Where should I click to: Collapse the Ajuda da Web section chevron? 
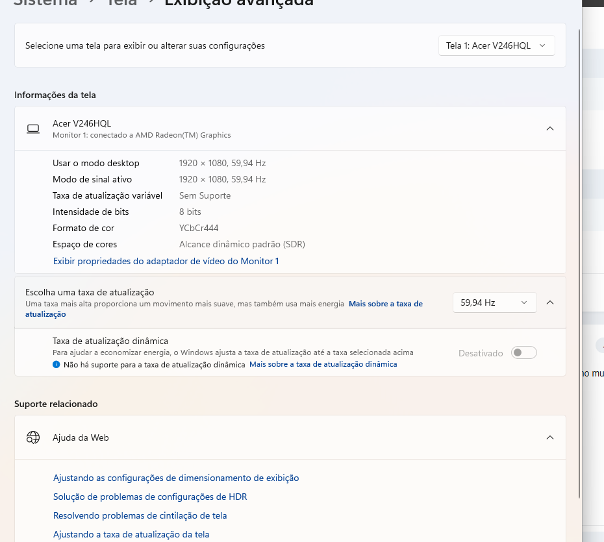coord(549,437)
